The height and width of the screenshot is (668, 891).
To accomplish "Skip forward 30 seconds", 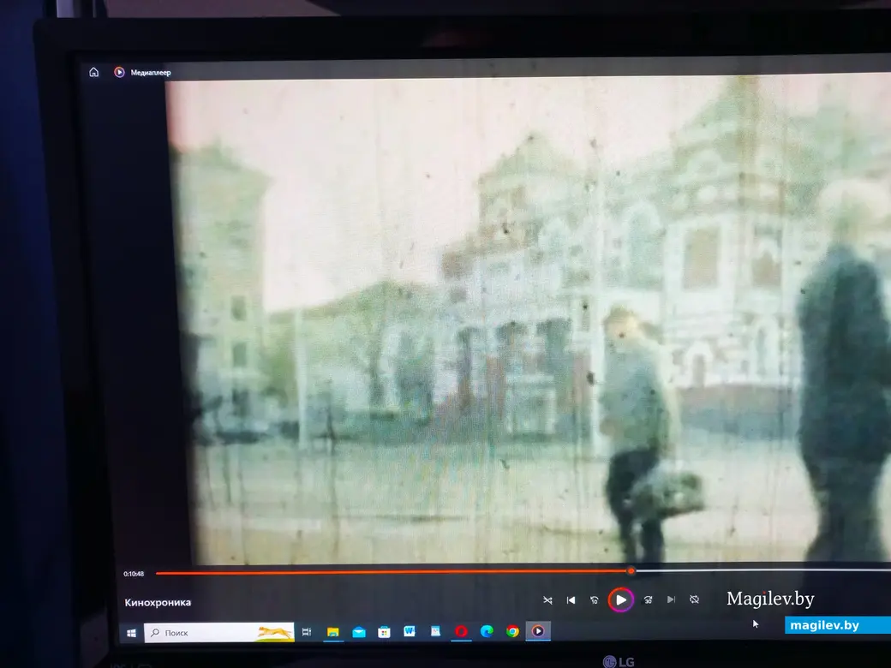I will (649, 600).
